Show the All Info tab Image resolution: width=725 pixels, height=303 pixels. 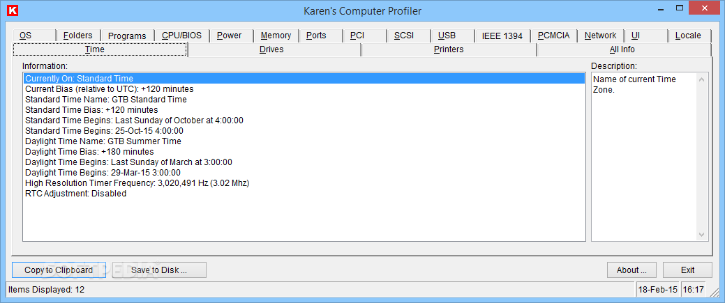624,49
